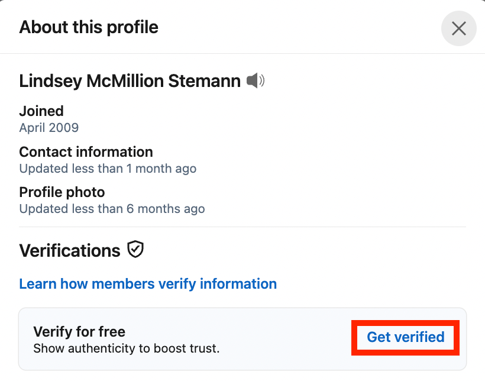This screenshot has width=485, height=381.
Task: Open Learn how members verify information
Action: coord(148,284)
